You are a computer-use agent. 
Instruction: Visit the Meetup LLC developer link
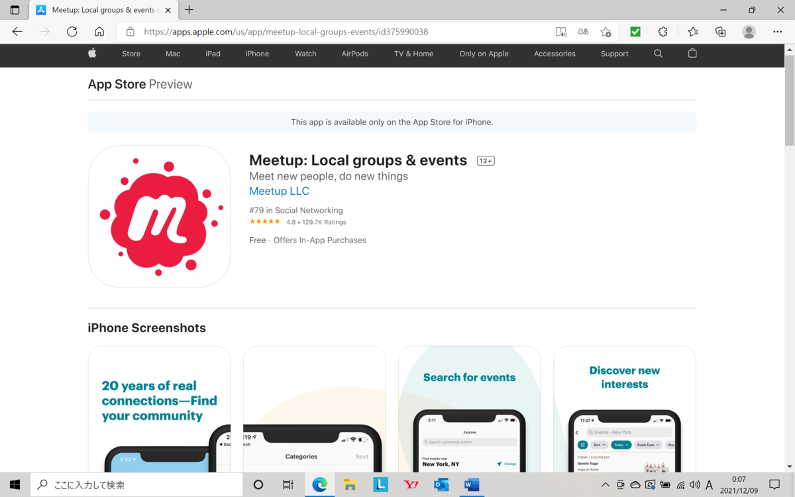[279, 191]
